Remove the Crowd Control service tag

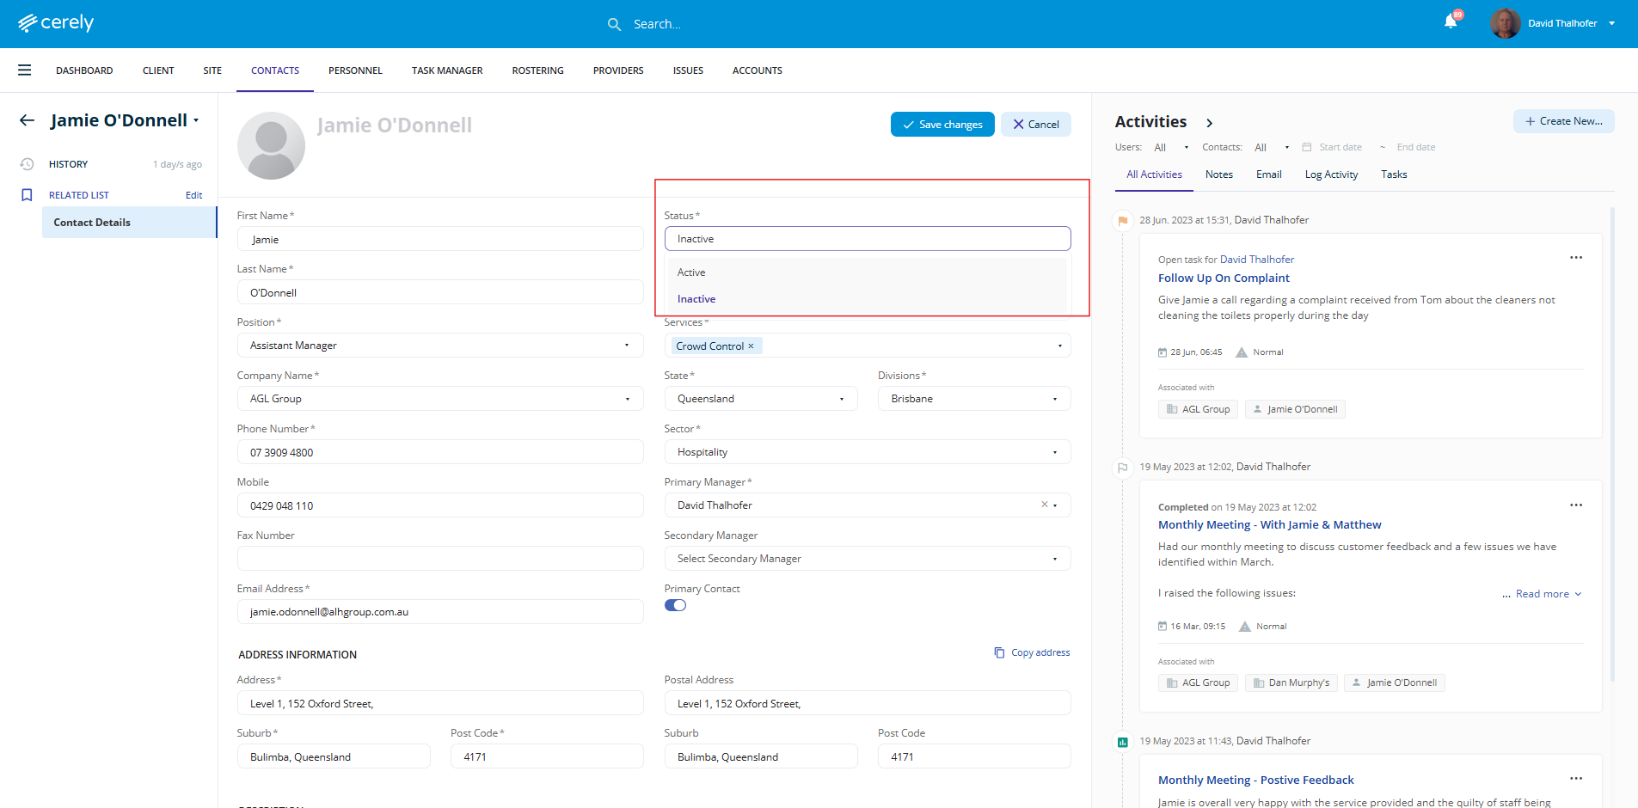751,346
